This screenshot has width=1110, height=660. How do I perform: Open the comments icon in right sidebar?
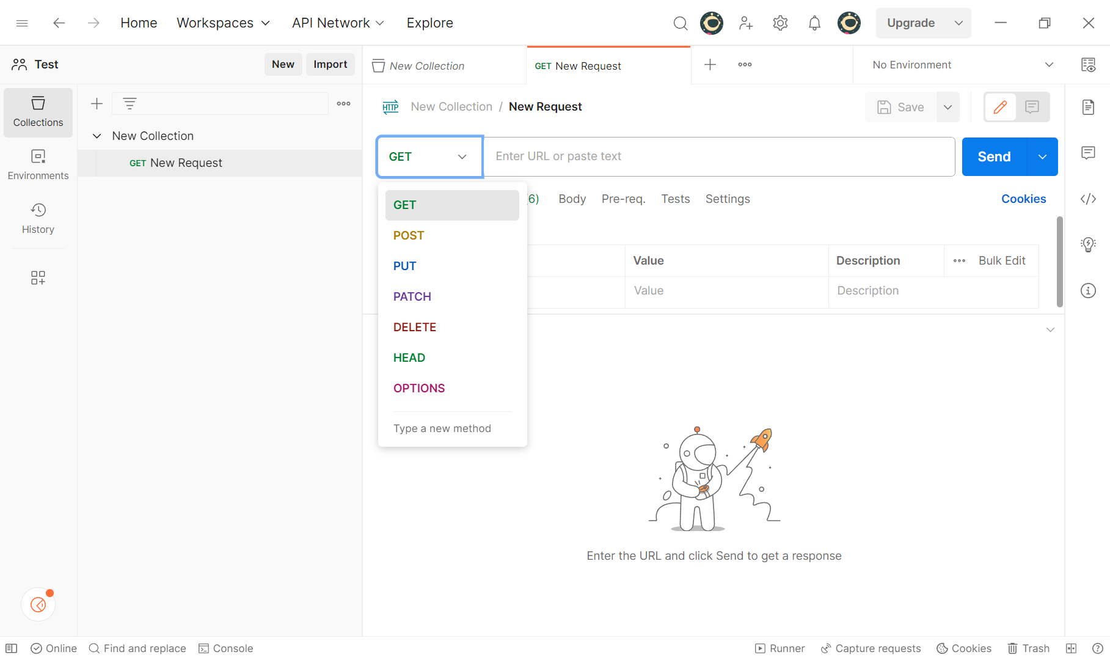pyautogui.click(x=1088, y=153)
